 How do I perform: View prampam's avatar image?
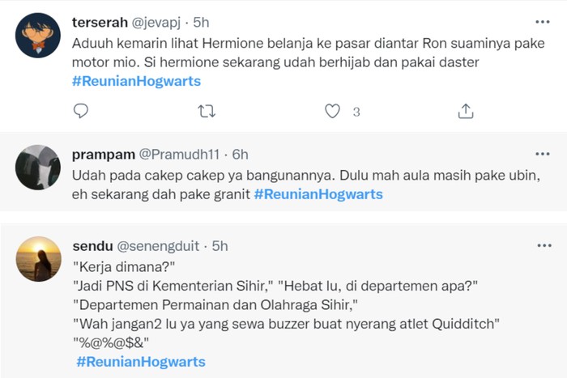click(38, 168)
